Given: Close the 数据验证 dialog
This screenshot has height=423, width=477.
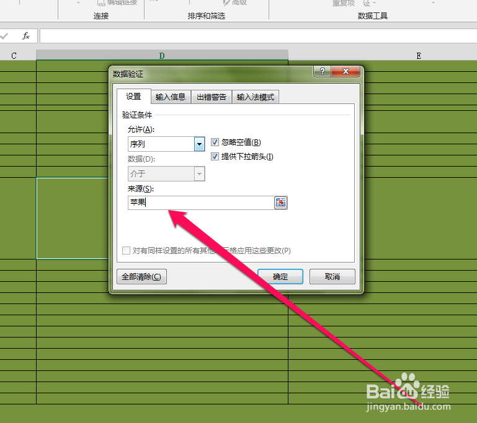Looking at the screenshot, I should [x=345, y=71].
